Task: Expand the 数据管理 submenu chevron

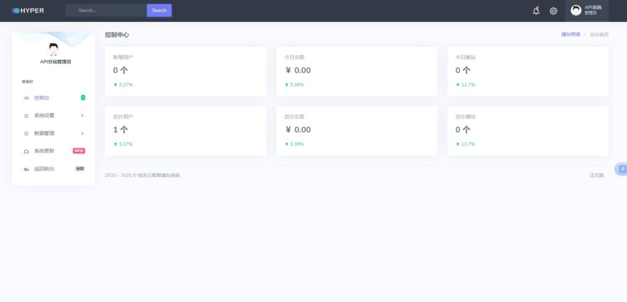Action: [82, 133]
